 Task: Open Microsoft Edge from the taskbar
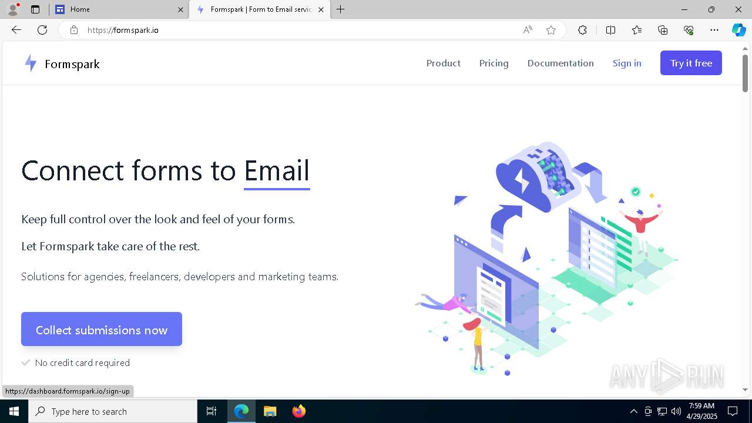pyautogui.click(x=241, y=411)
